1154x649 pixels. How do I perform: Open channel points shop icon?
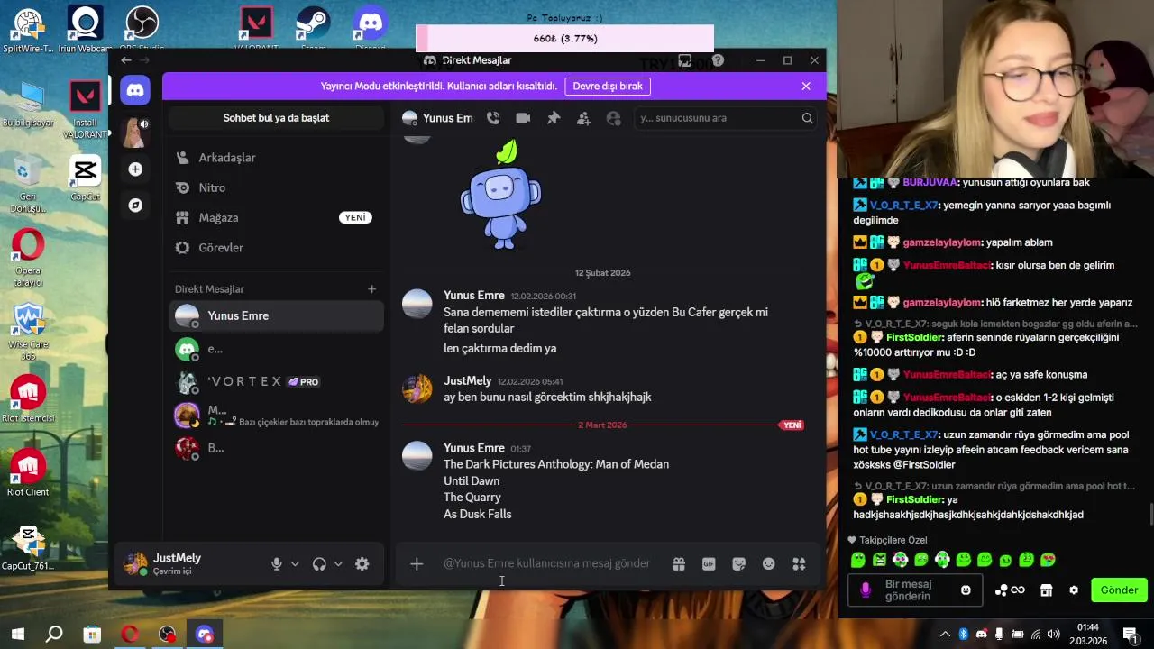coord(1046,590)
